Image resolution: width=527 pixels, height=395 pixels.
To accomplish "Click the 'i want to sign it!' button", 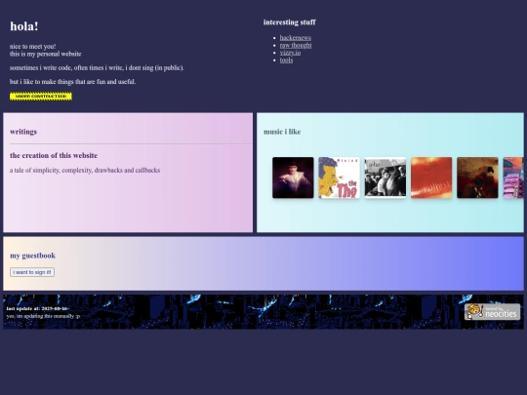I will [x=32, y=272].
